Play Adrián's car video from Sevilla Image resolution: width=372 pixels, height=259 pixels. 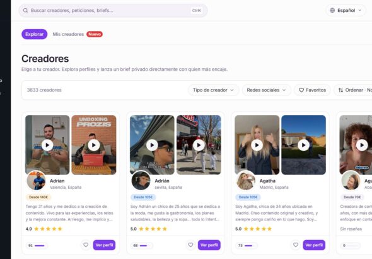click(152, 145)
